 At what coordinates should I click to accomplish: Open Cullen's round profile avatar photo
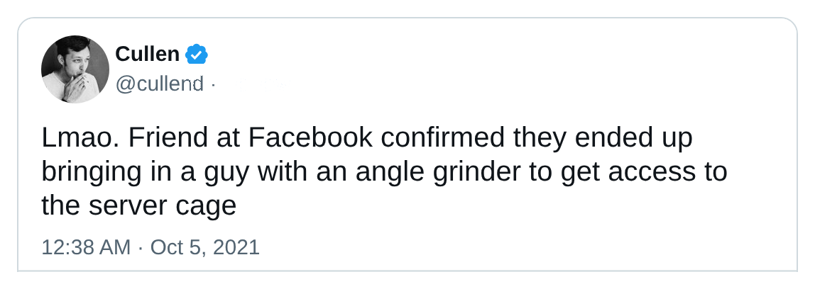pyautogui.click(x=75, y=69)
